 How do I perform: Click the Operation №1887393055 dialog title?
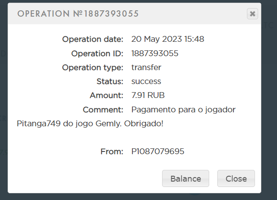[x=78, y=14]
